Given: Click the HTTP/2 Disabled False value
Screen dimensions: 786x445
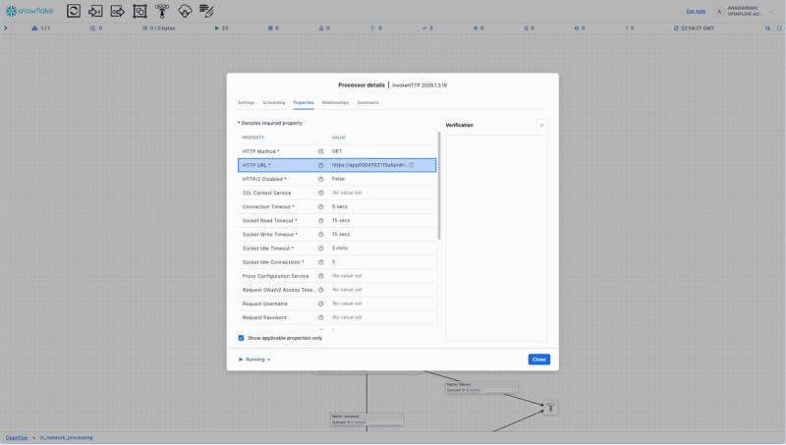Looking at the screenshot, I should click(338, 179).
